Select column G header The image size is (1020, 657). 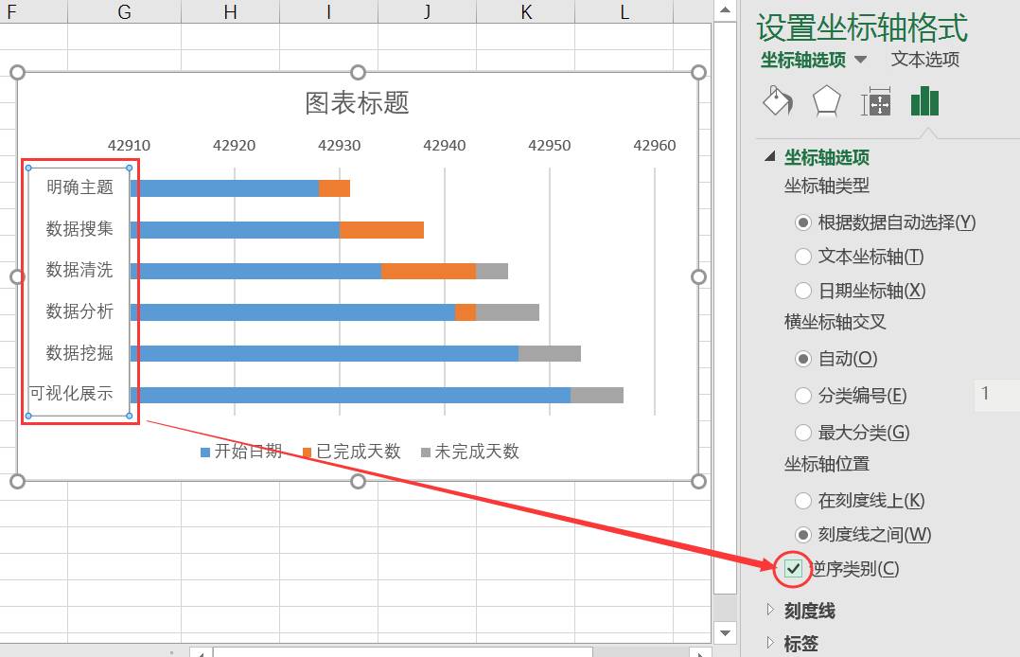click(124, 11)
